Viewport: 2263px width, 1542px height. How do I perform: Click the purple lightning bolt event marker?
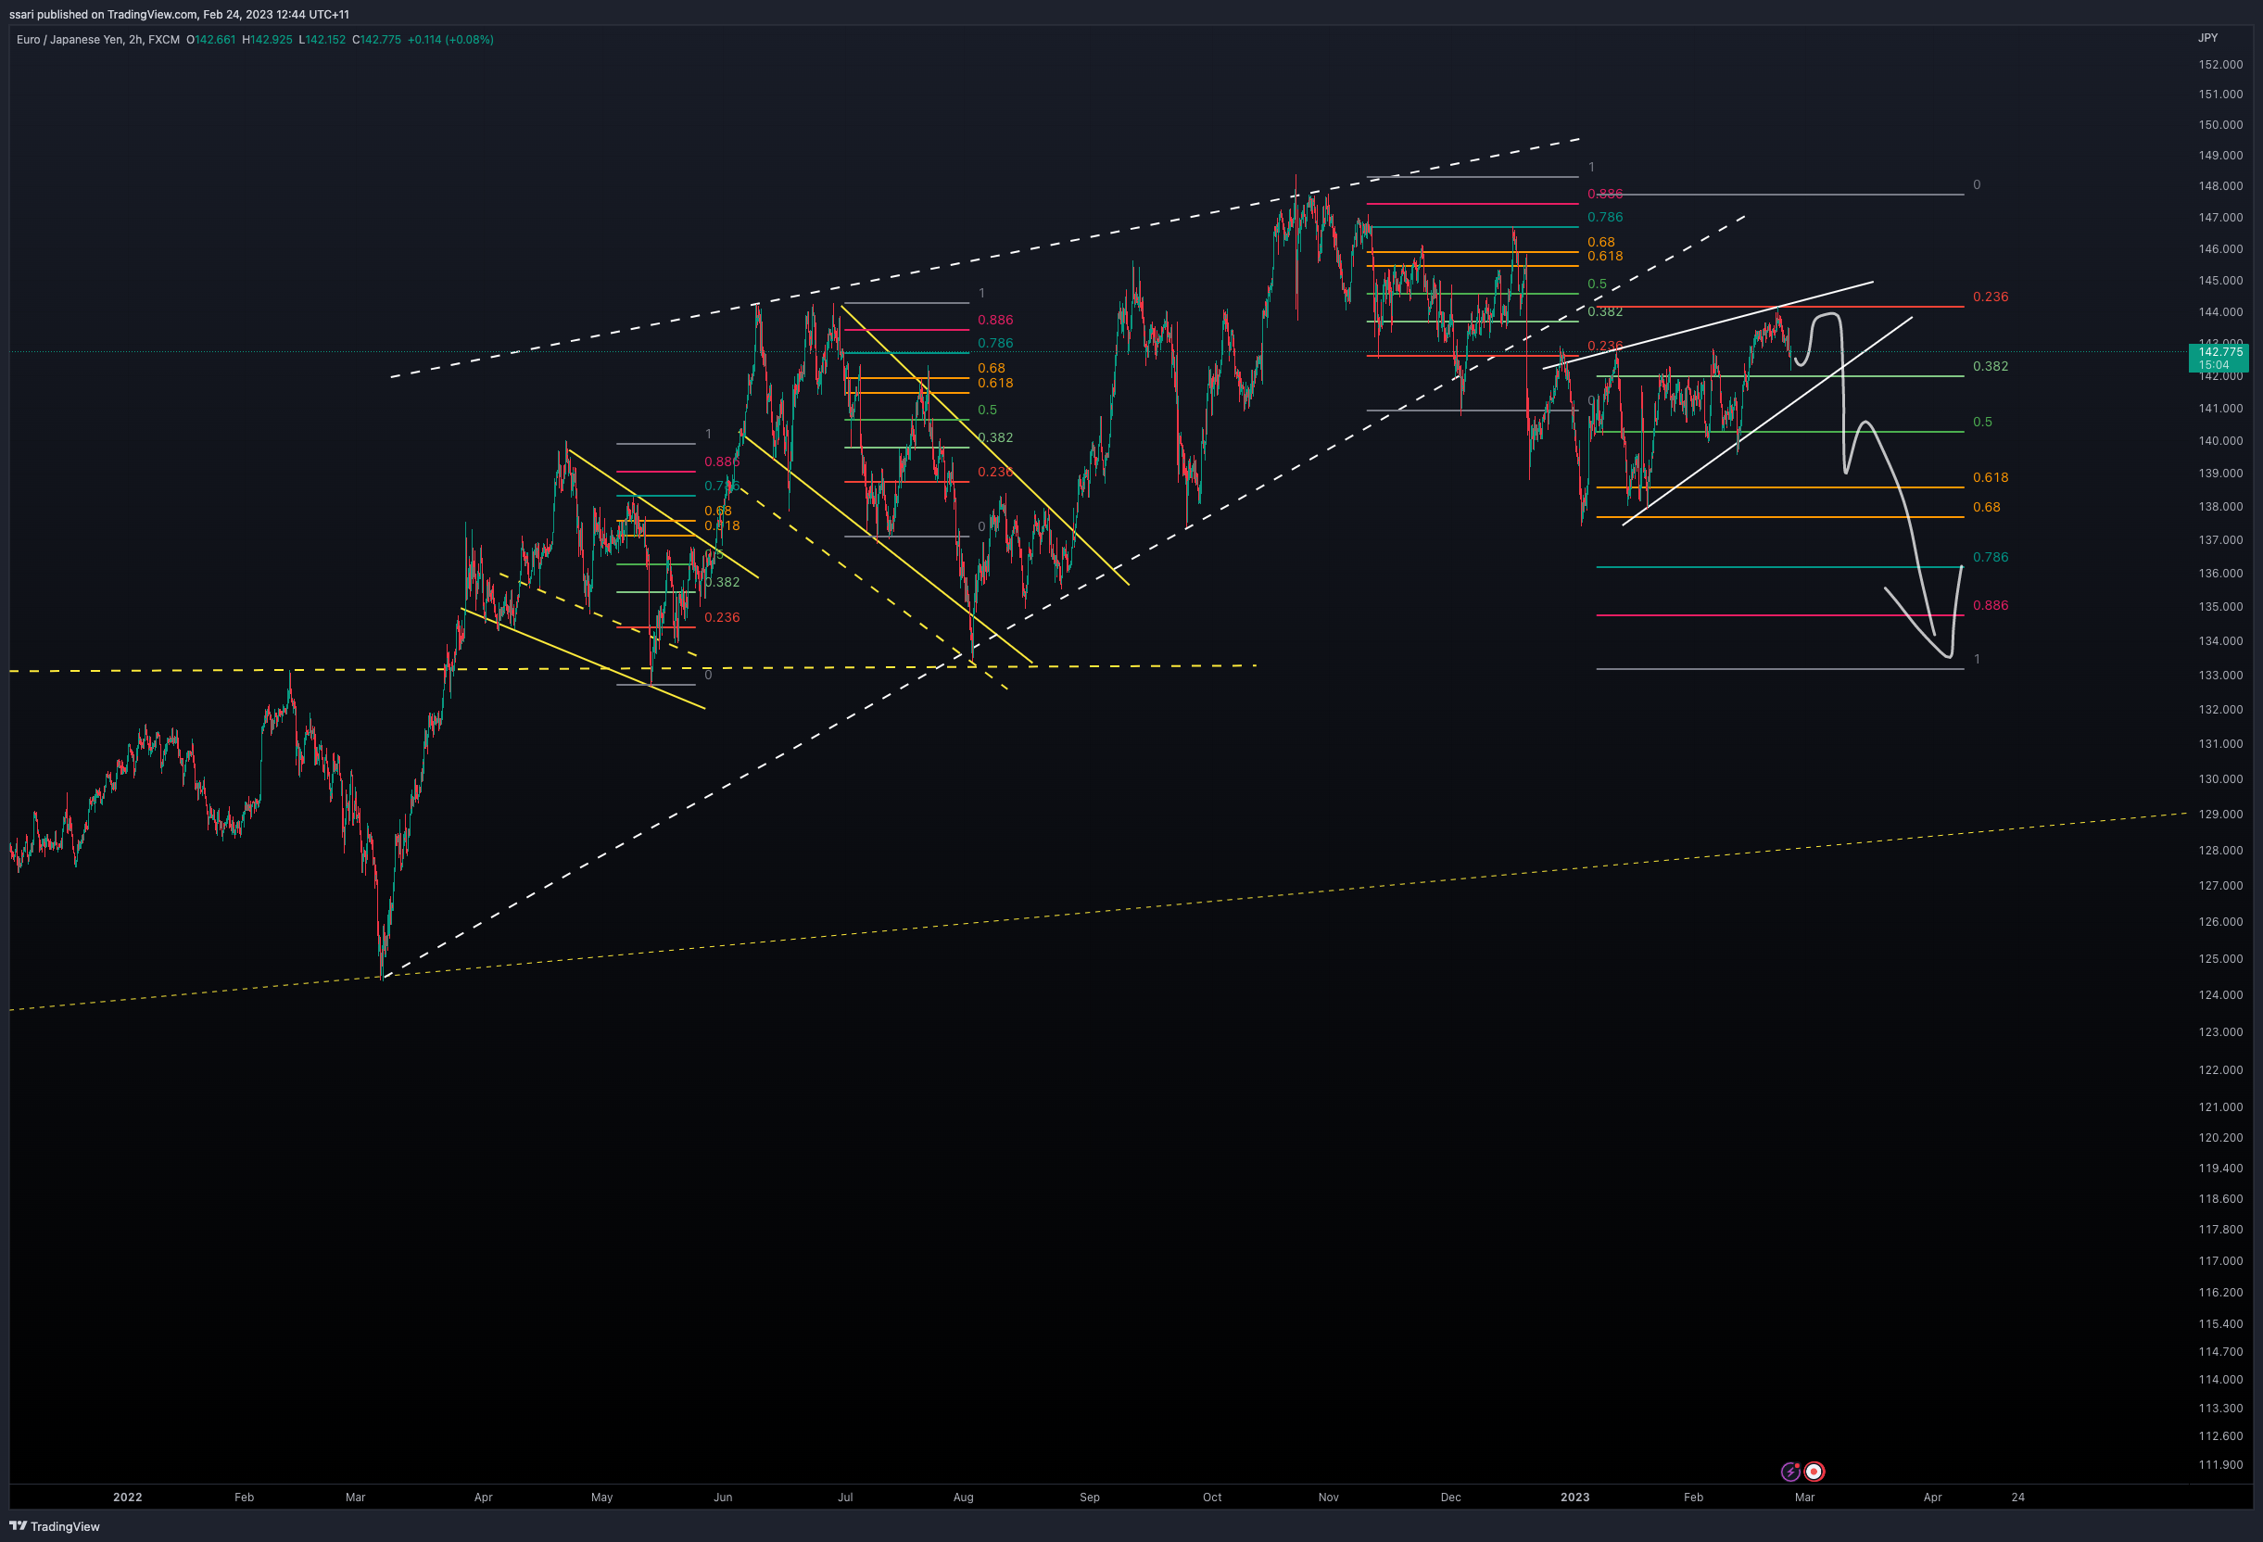[x=1789, y=1472]
